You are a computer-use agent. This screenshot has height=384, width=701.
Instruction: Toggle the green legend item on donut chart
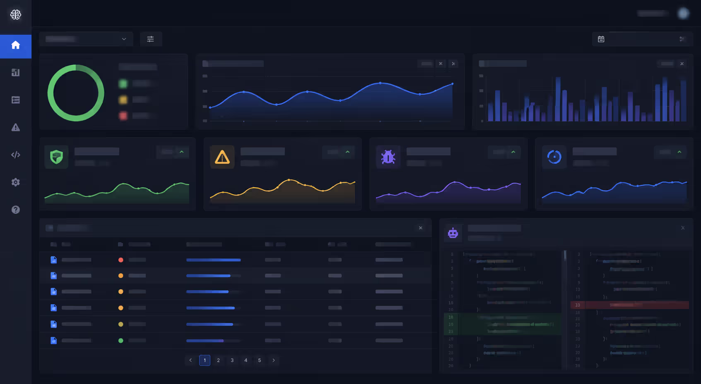click(123, 84)
